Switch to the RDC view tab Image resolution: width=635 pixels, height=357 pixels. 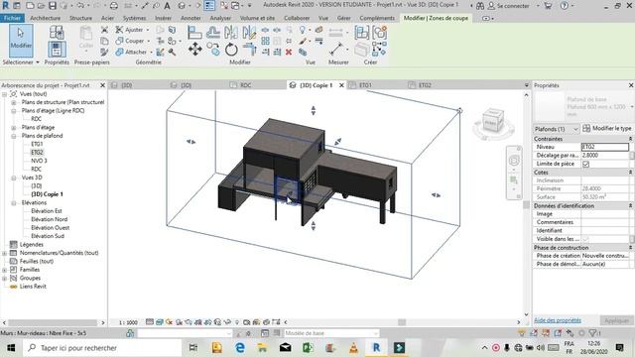(245, 85)
